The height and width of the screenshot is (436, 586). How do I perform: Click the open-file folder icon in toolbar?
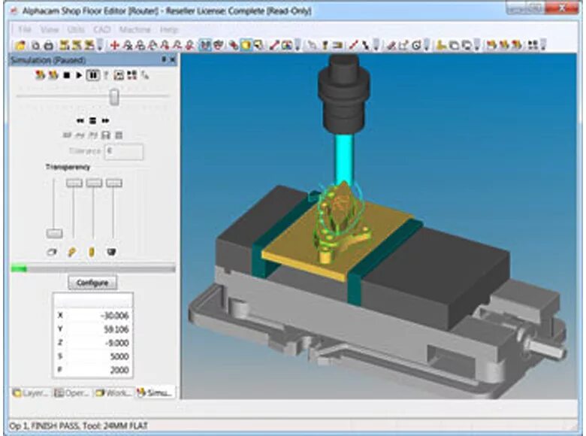coord(20,46)
